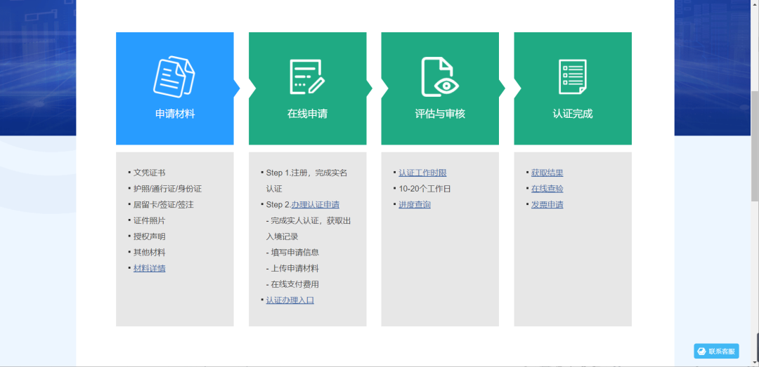
Task: Open the 认证办理入口 link
Action: pos(290,300)
